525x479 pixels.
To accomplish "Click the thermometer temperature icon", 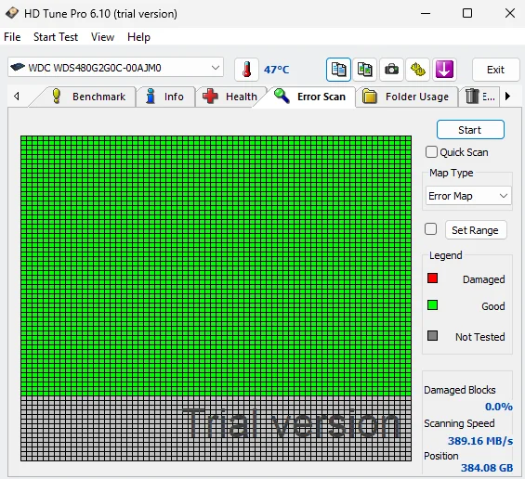I will (x=247, y=70).
